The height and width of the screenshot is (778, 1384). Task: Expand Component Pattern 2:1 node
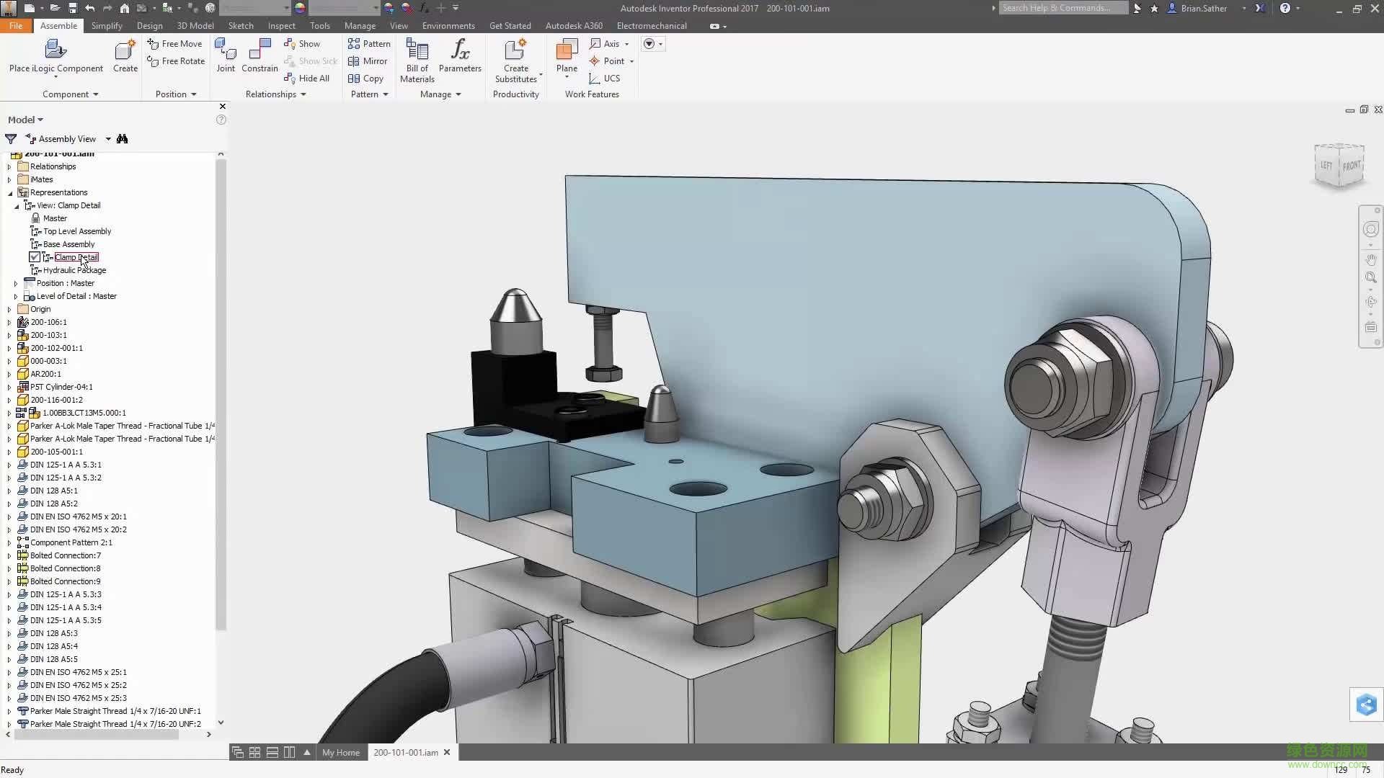tap(9, 542)
